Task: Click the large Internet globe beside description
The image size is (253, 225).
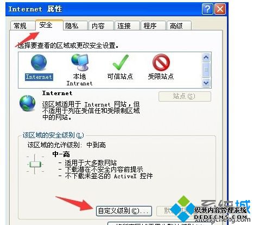Action: pos(28,103)
